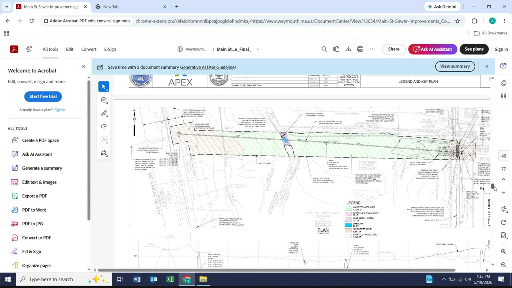Select the freehand draw loop tool
Screen dimensions: 512x288
104,126
